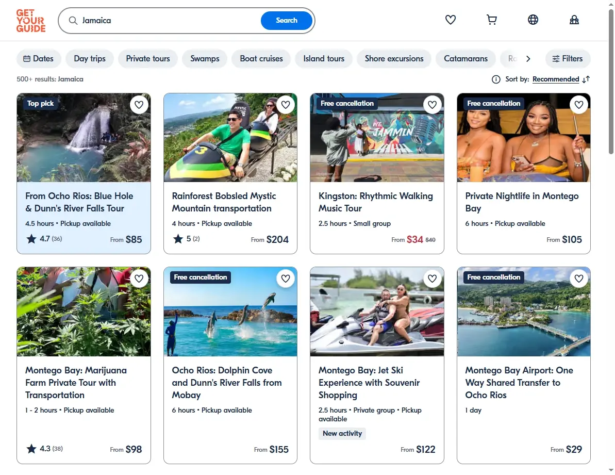This screenshot has height=475, width=615.
Task: Click the 500+ results: Jamaica text
Action: click(x=50, y=79)
